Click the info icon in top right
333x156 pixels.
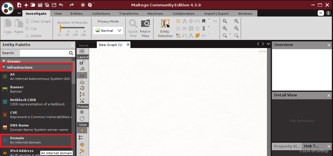point(328,13)
